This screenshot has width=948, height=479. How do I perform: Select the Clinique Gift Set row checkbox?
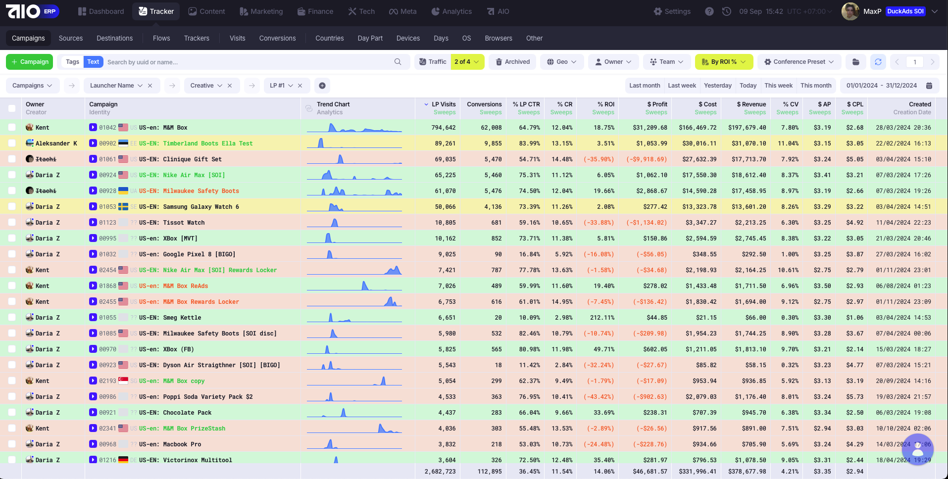point(12,159)
